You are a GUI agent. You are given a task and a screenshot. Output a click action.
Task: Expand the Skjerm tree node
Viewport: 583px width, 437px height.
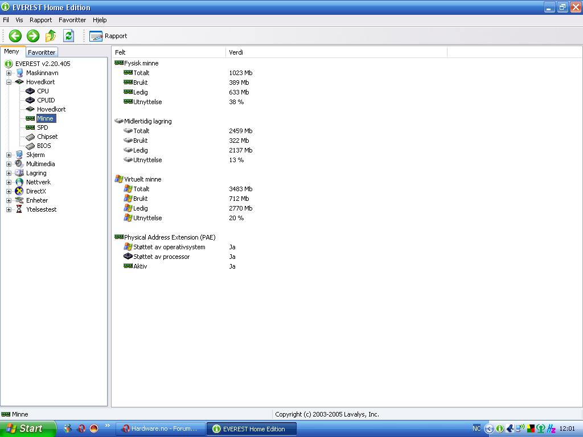9,155
